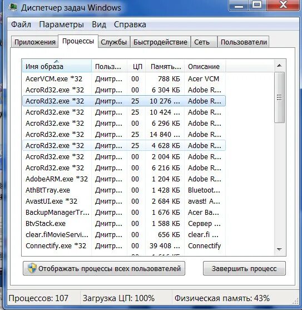The image size is (302, 310).
Task: Select the AvastUI.exe *32 process
Action: [x=124, y=201]
